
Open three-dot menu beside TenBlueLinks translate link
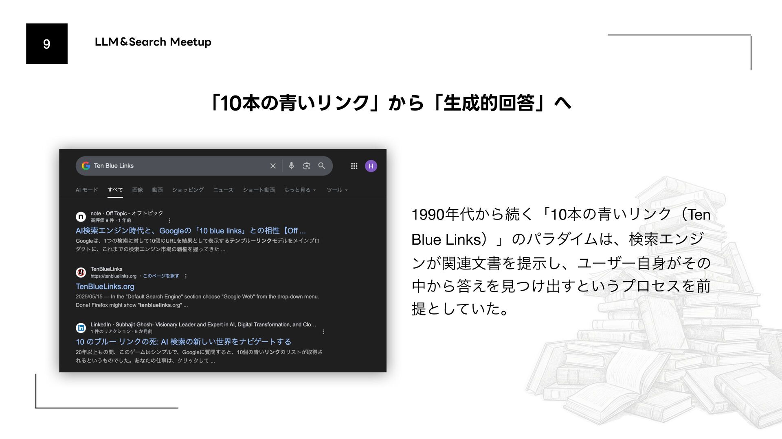pyautogui.click(x=186, y=276)
